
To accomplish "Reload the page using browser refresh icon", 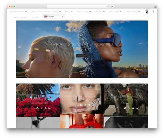I will pos(107,7).
